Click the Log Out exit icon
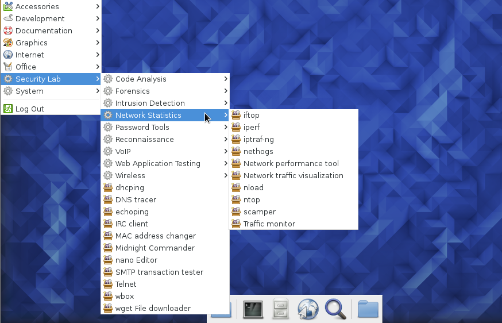 click(8, 109)
